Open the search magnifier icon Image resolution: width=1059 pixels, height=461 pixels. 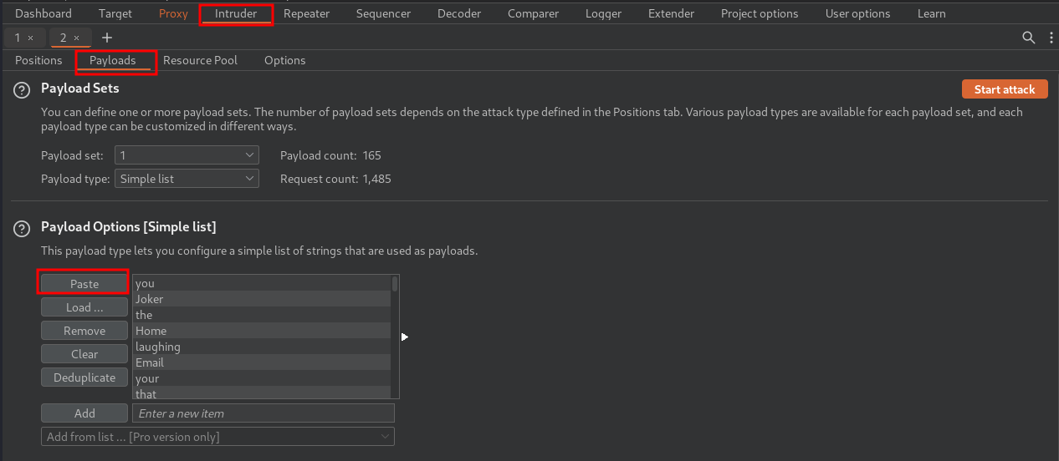[x=1029, y=38]
